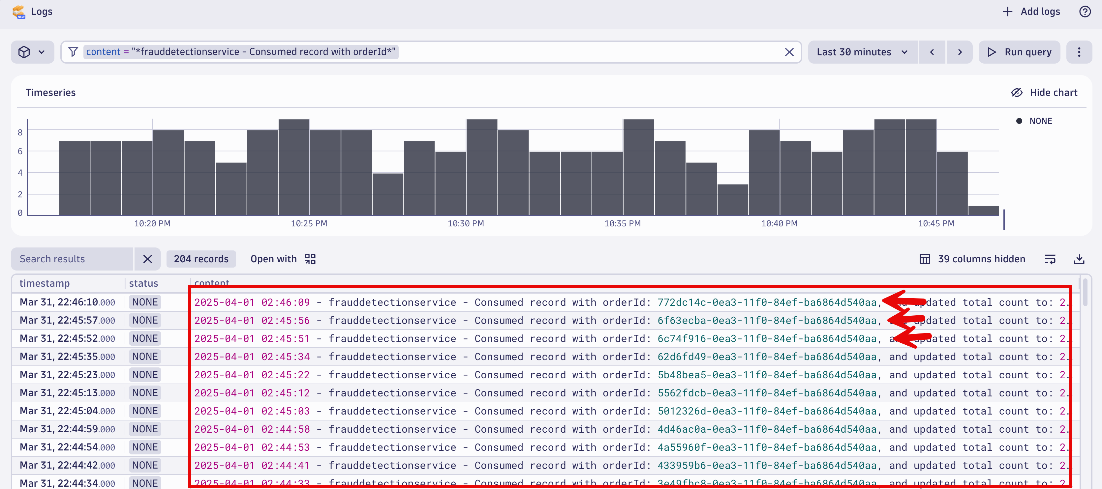Go to previous timeframe arrow
The width and height of the screenshot is (1102, 489).
click(932, 52)
